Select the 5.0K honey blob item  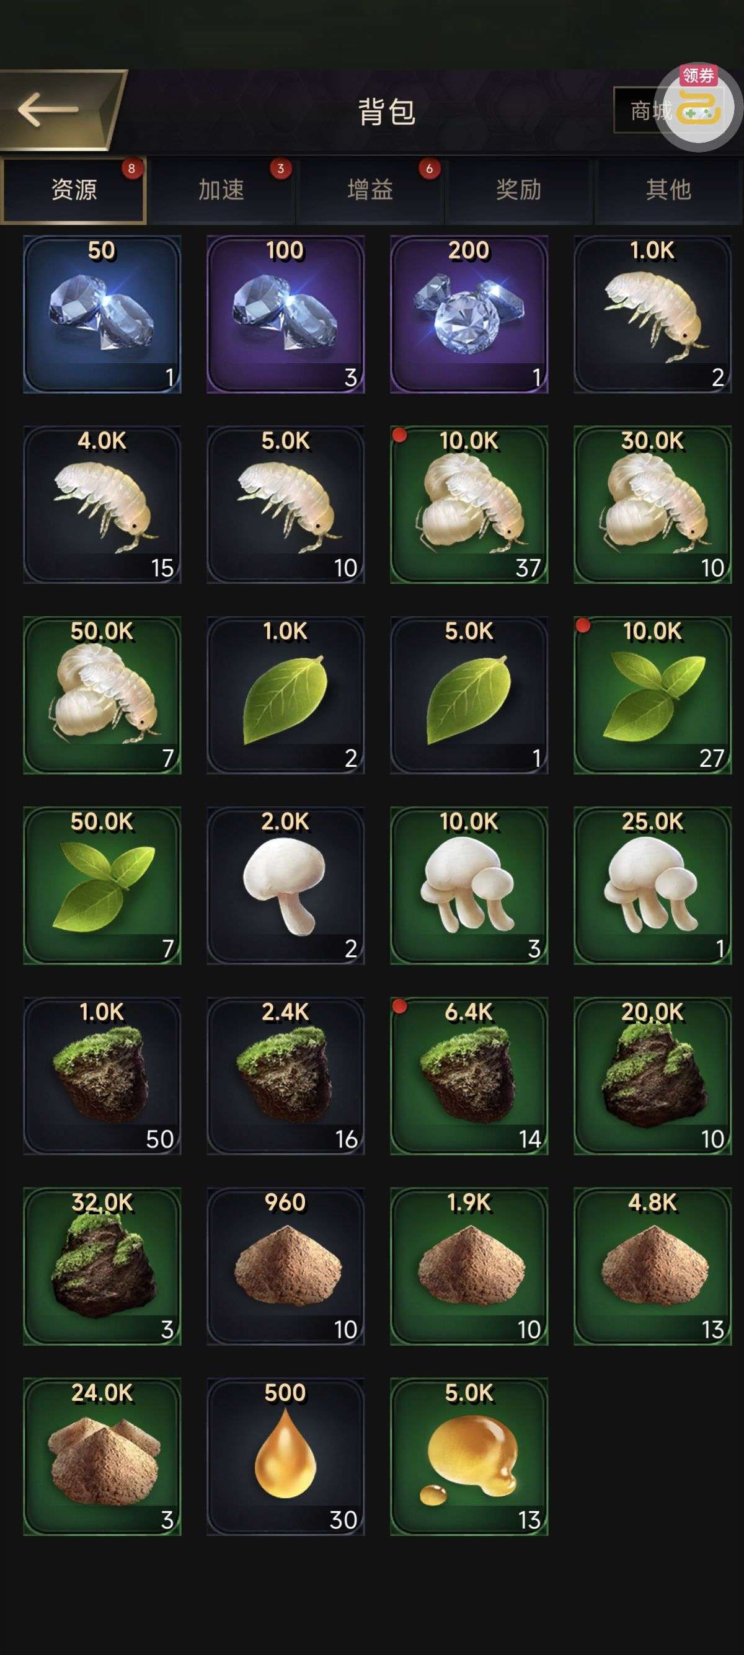(x=469, y=1457)
